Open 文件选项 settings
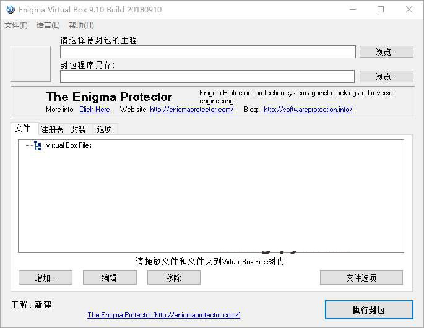Image resolution: width=424 pixels, height=328 pixels. (361, 278)
